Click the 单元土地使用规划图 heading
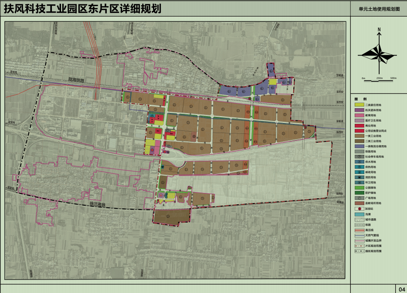The image size is (407, 293). pos(379,8)
